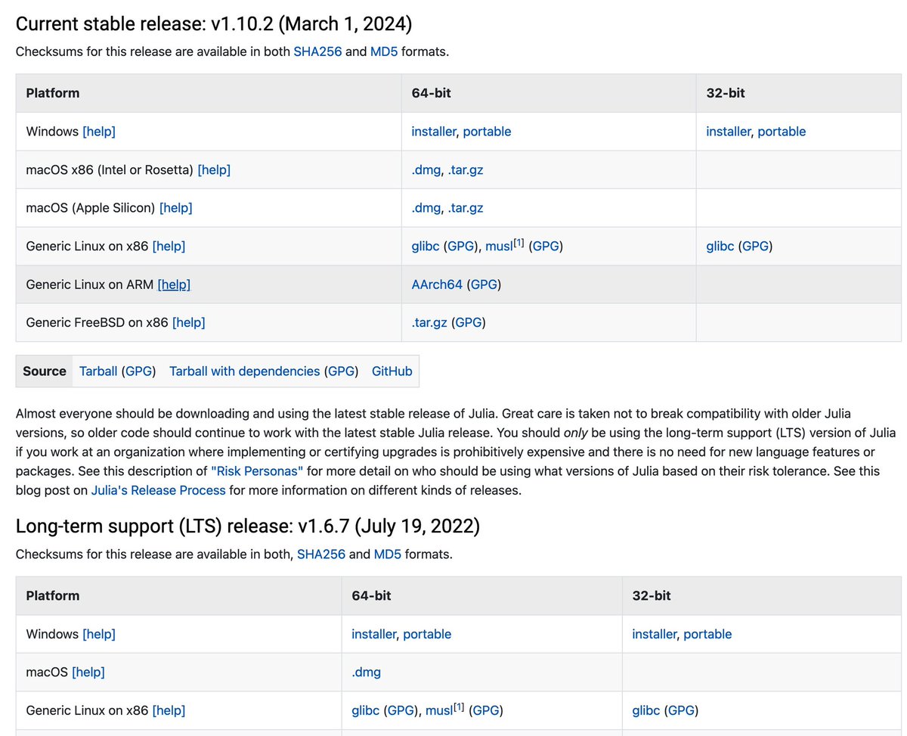Screen dimensions: 907x736
Task: Open GPG signature for LTS 64-bit musl
Action: pyautogui.click(x=486, y=710)
